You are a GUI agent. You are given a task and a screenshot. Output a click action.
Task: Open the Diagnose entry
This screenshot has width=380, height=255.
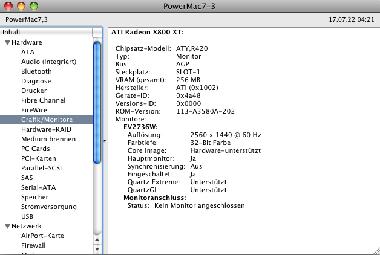pyautogui.click(x=36, y=81)
